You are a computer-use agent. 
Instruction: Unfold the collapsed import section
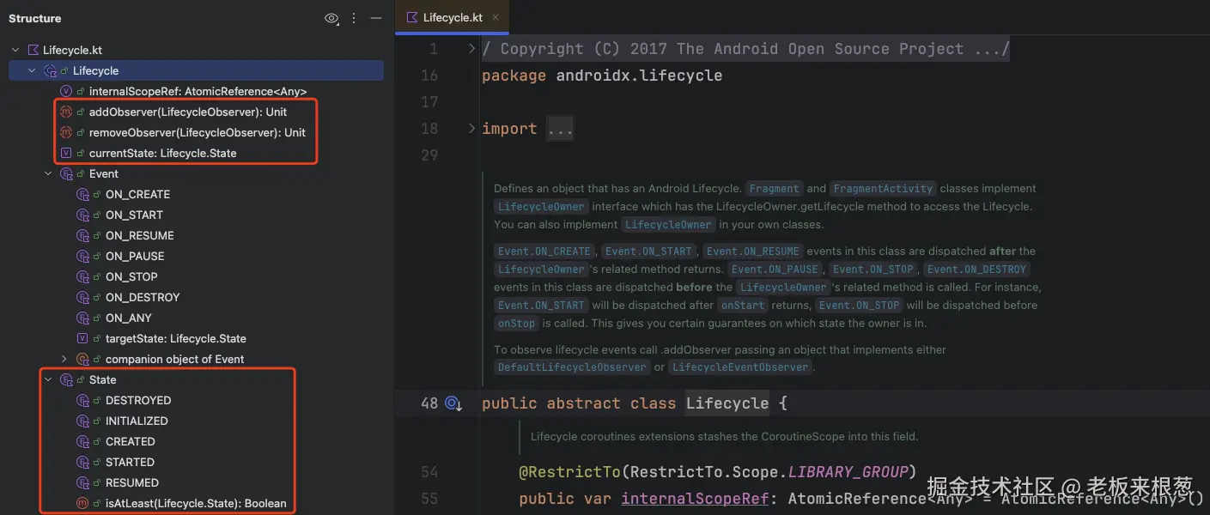pyautogui.click(x=471, y=129)
